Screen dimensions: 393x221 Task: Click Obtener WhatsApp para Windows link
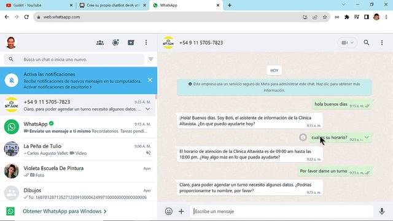64,211
